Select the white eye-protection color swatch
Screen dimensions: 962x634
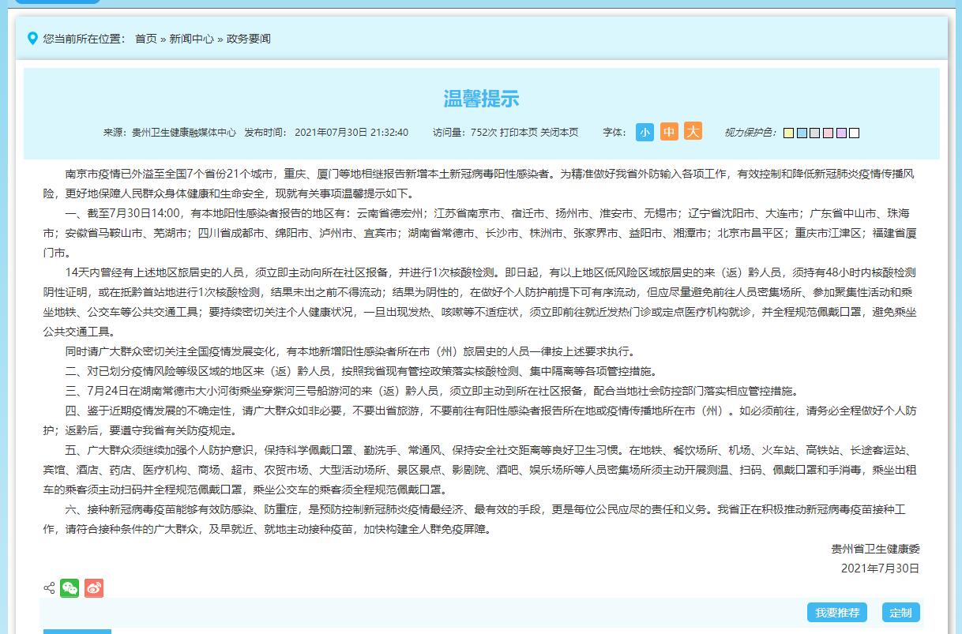click(853, 133)
